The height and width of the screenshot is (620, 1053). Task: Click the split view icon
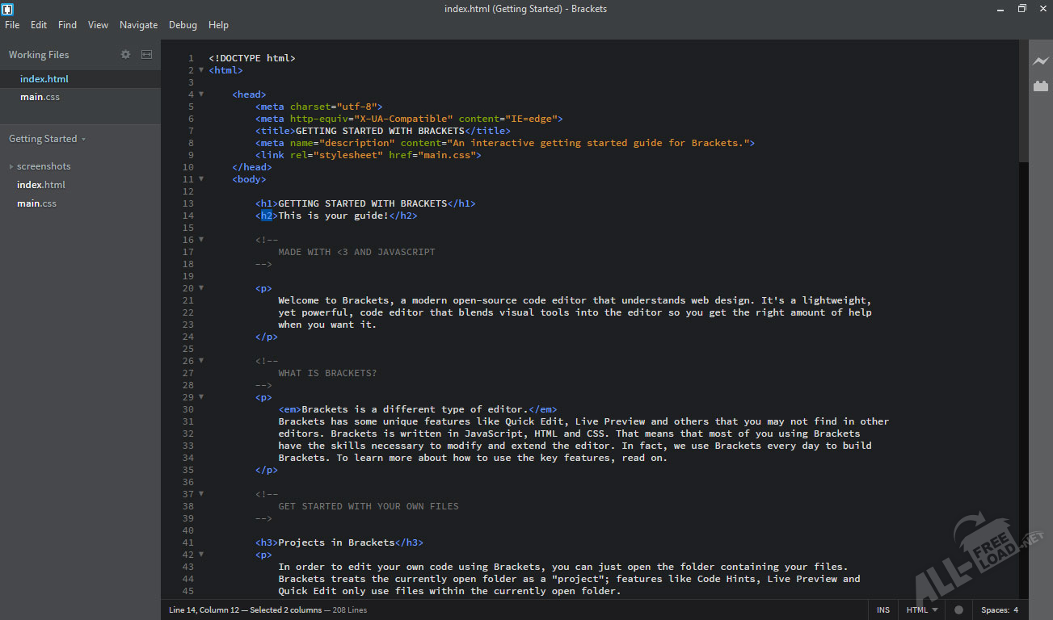(146, 55)
